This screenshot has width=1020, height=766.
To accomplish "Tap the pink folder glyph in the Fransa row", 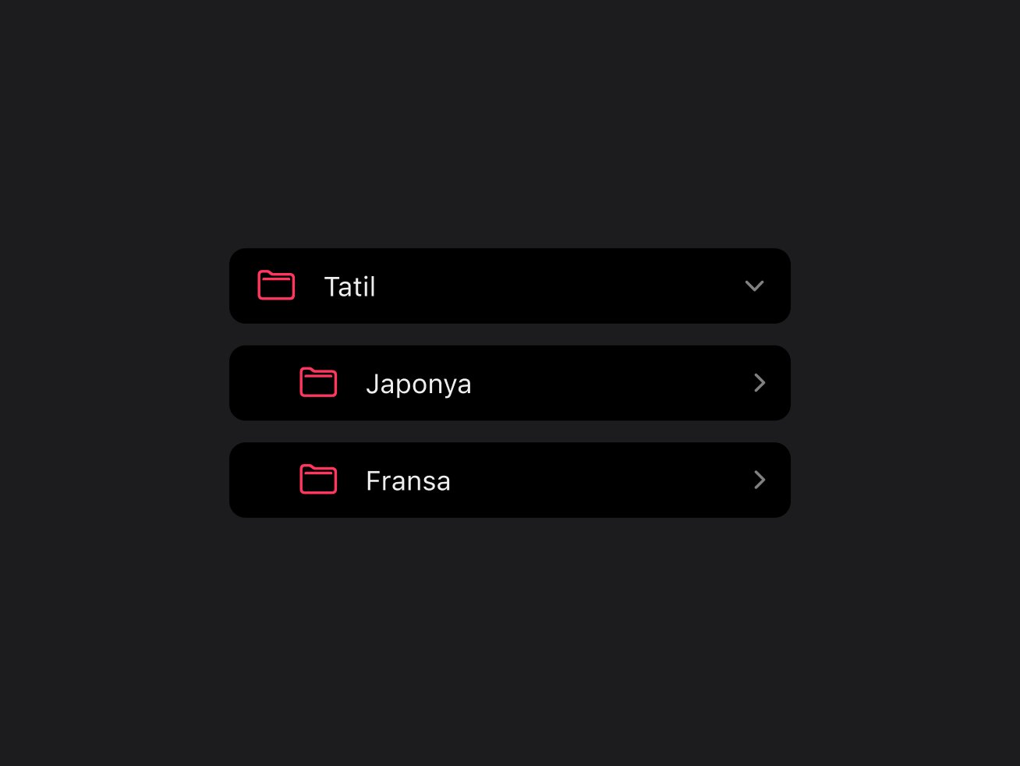I will click(318, 479).
